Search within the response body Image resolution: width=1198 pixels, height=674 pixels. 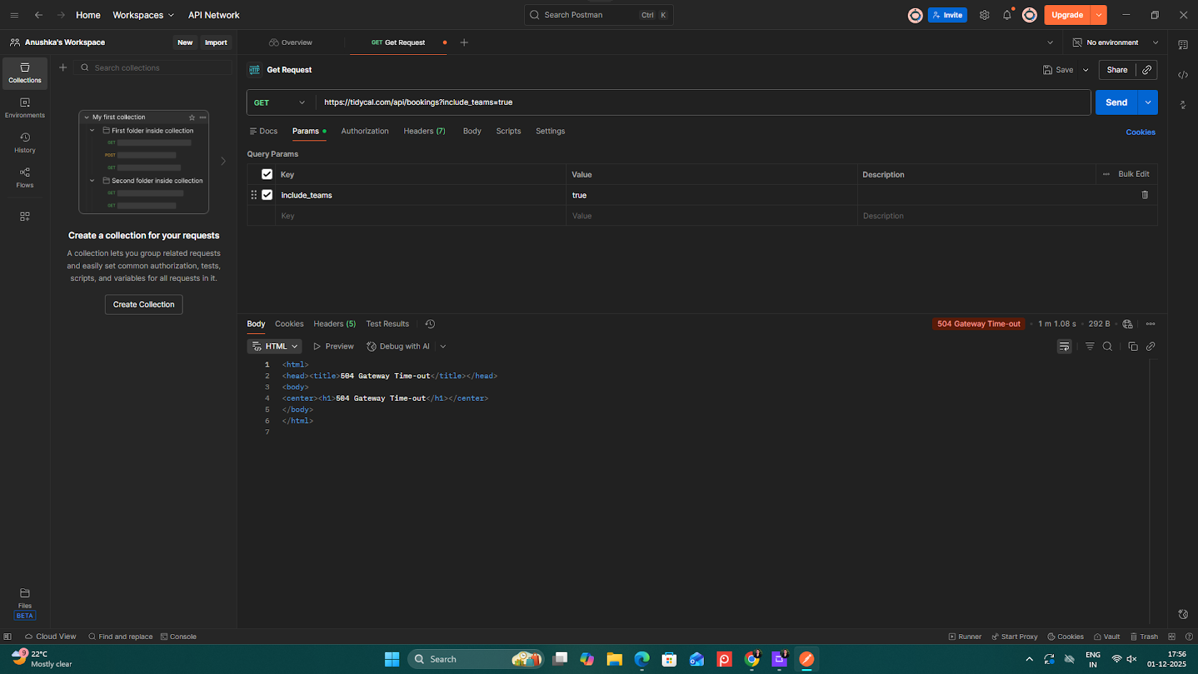coord(1107,347)
